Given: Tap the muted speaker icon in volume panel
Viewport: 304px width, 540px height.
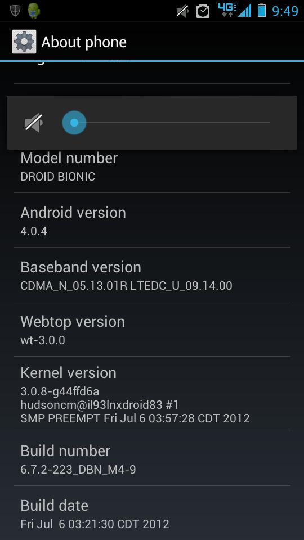Looking at the screenshot, I should tap(34, 123).
